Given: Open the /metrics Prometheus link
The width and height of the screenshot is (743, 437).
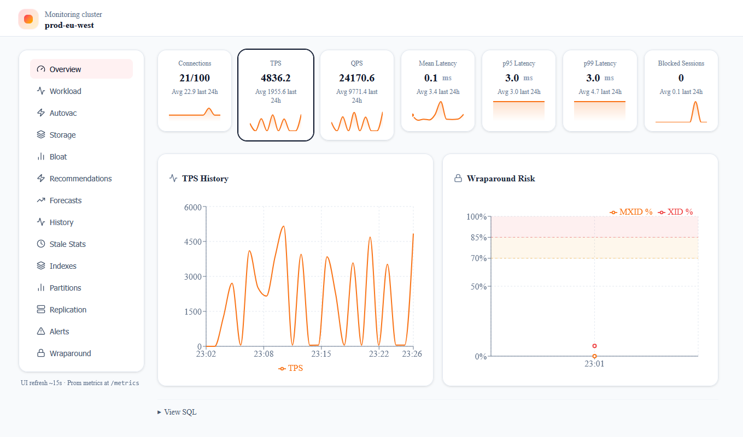Looking at the screenshot, I should point(125,383).
